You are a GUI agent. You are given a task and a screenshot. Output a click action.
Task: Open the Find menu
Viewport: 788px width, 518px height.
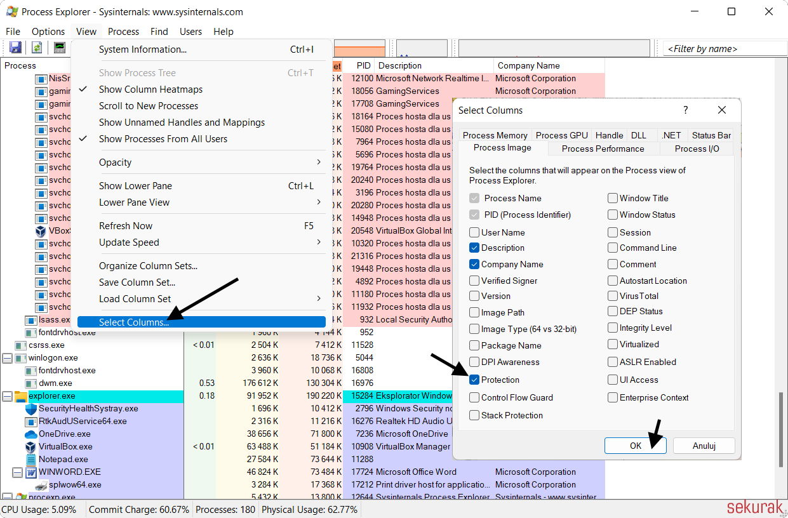159,32
